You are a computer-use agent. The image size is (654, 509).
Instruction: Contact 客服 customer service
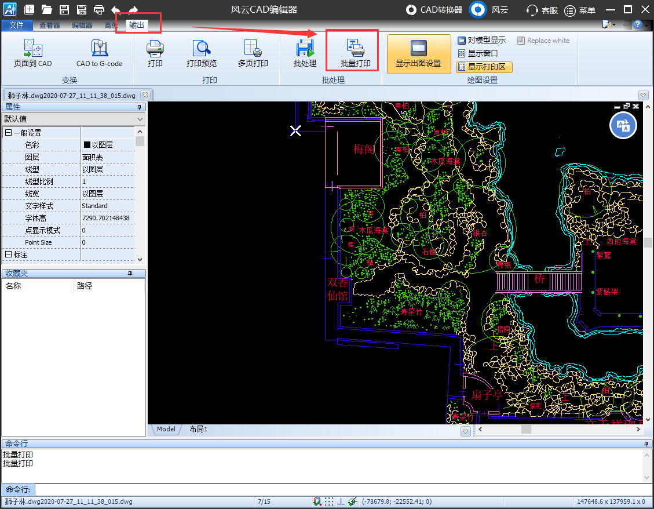pos(542,10)
